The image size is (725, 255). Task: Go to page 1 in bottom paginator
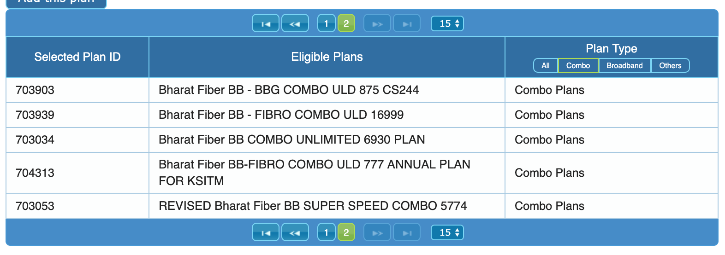326,232
